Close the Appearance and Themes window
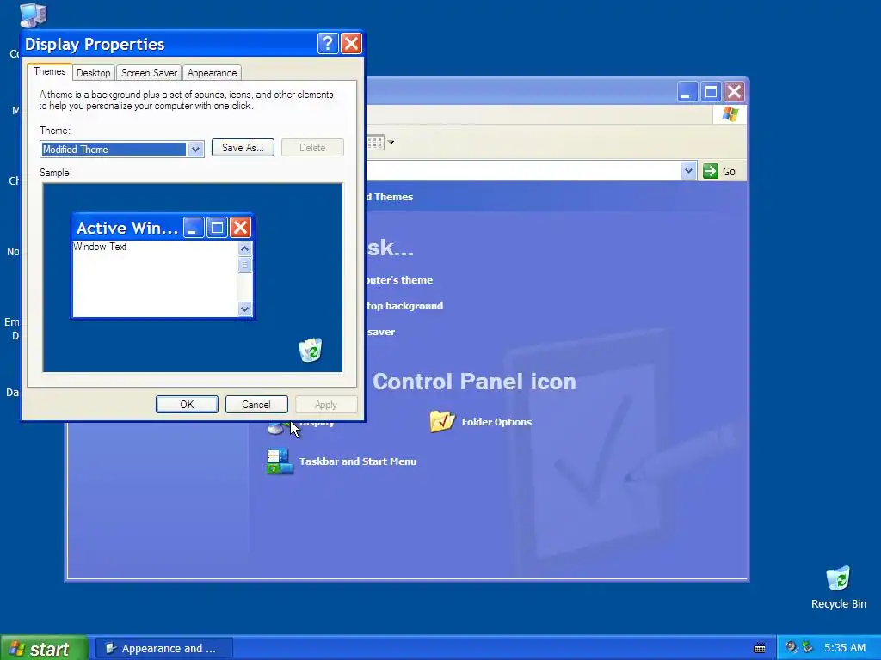This screenshot has width=881, height=660. [734, 91]
